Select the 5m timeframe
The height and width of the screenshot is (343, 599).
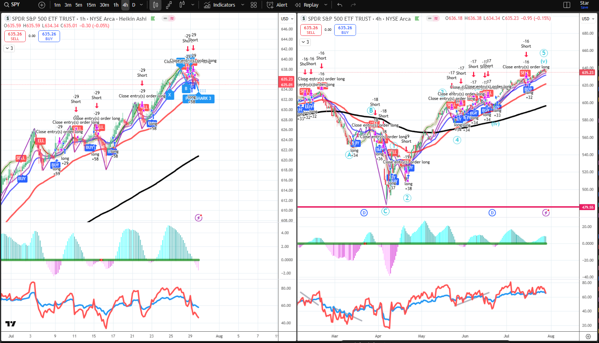(x=79, y=5)
